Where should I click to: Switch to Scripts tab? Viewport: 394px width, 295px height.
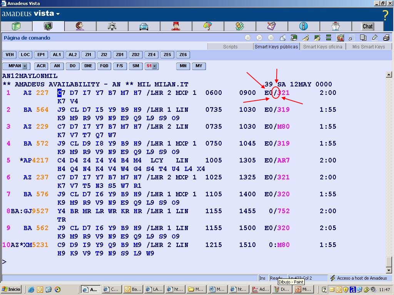tap(230, 46)
